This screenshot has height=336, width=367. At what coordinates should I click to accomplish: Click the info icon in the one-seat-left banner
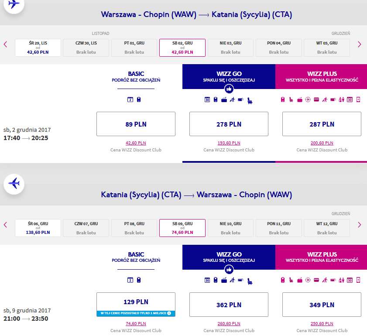coord(169,313)
